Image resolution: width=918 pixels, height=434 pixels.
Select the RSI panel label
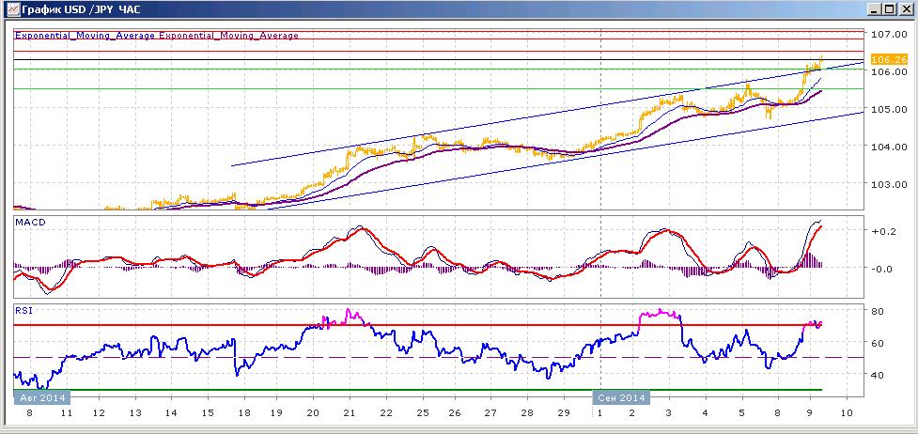[x=23, y=311]
